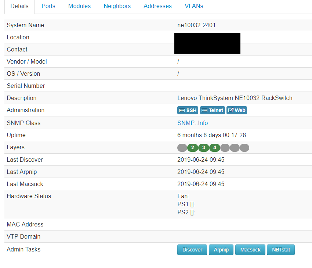Image resolution: width=312 pixels, height=268 pixels.
Task: Click the first grey layer badge
Action: pos(182,148)
